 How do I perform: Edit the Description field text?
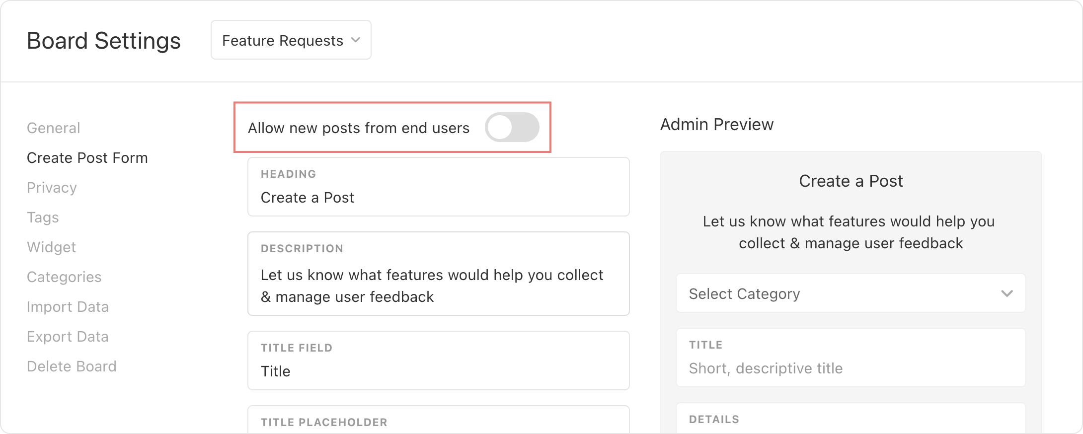point(439,274)
